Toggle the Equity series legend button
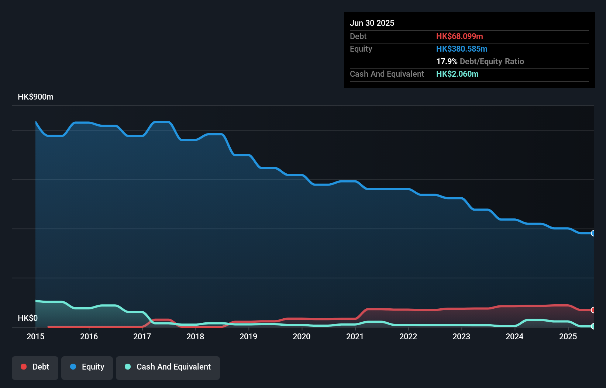The height and width of the screenshot is (388, 606). (87, 368)
